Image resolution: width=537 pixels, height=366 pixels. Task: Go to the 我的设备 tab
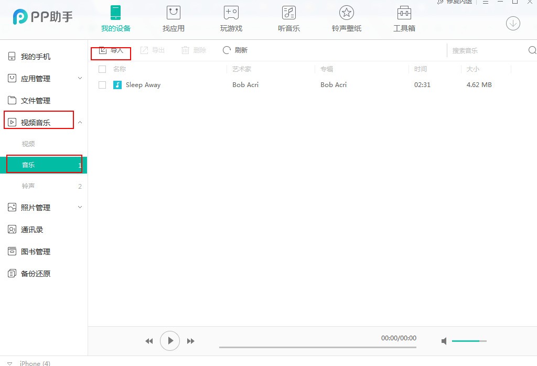(115, 19)
